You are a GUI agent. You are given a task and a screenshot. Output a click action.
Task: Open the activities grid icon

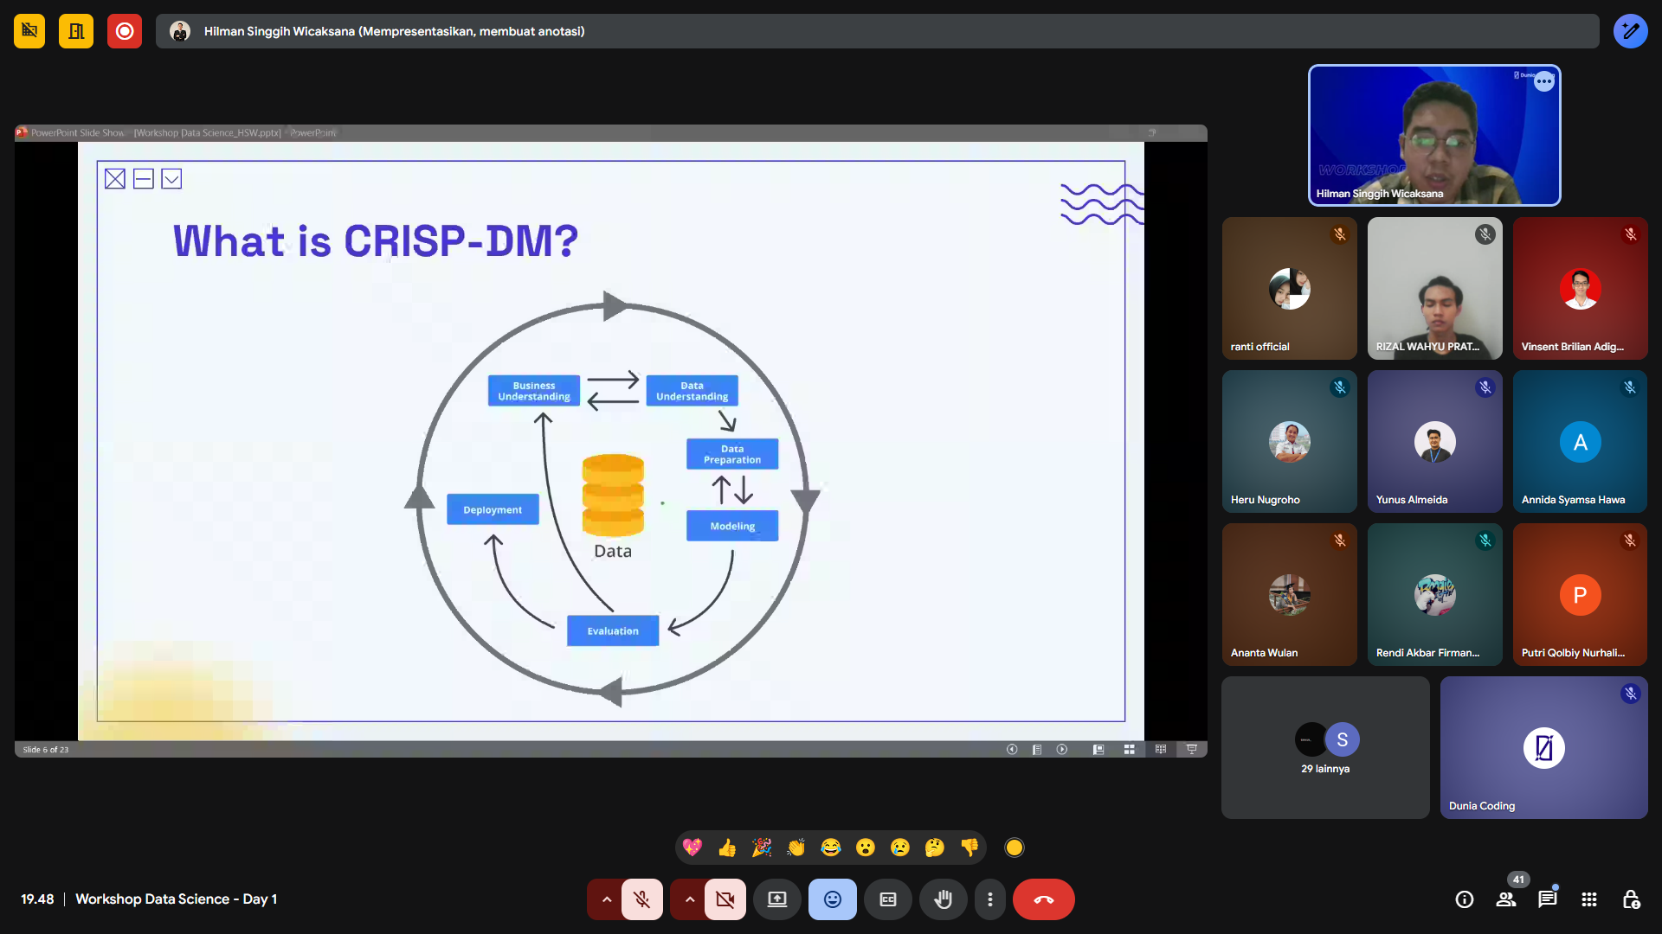(1589, 899)
